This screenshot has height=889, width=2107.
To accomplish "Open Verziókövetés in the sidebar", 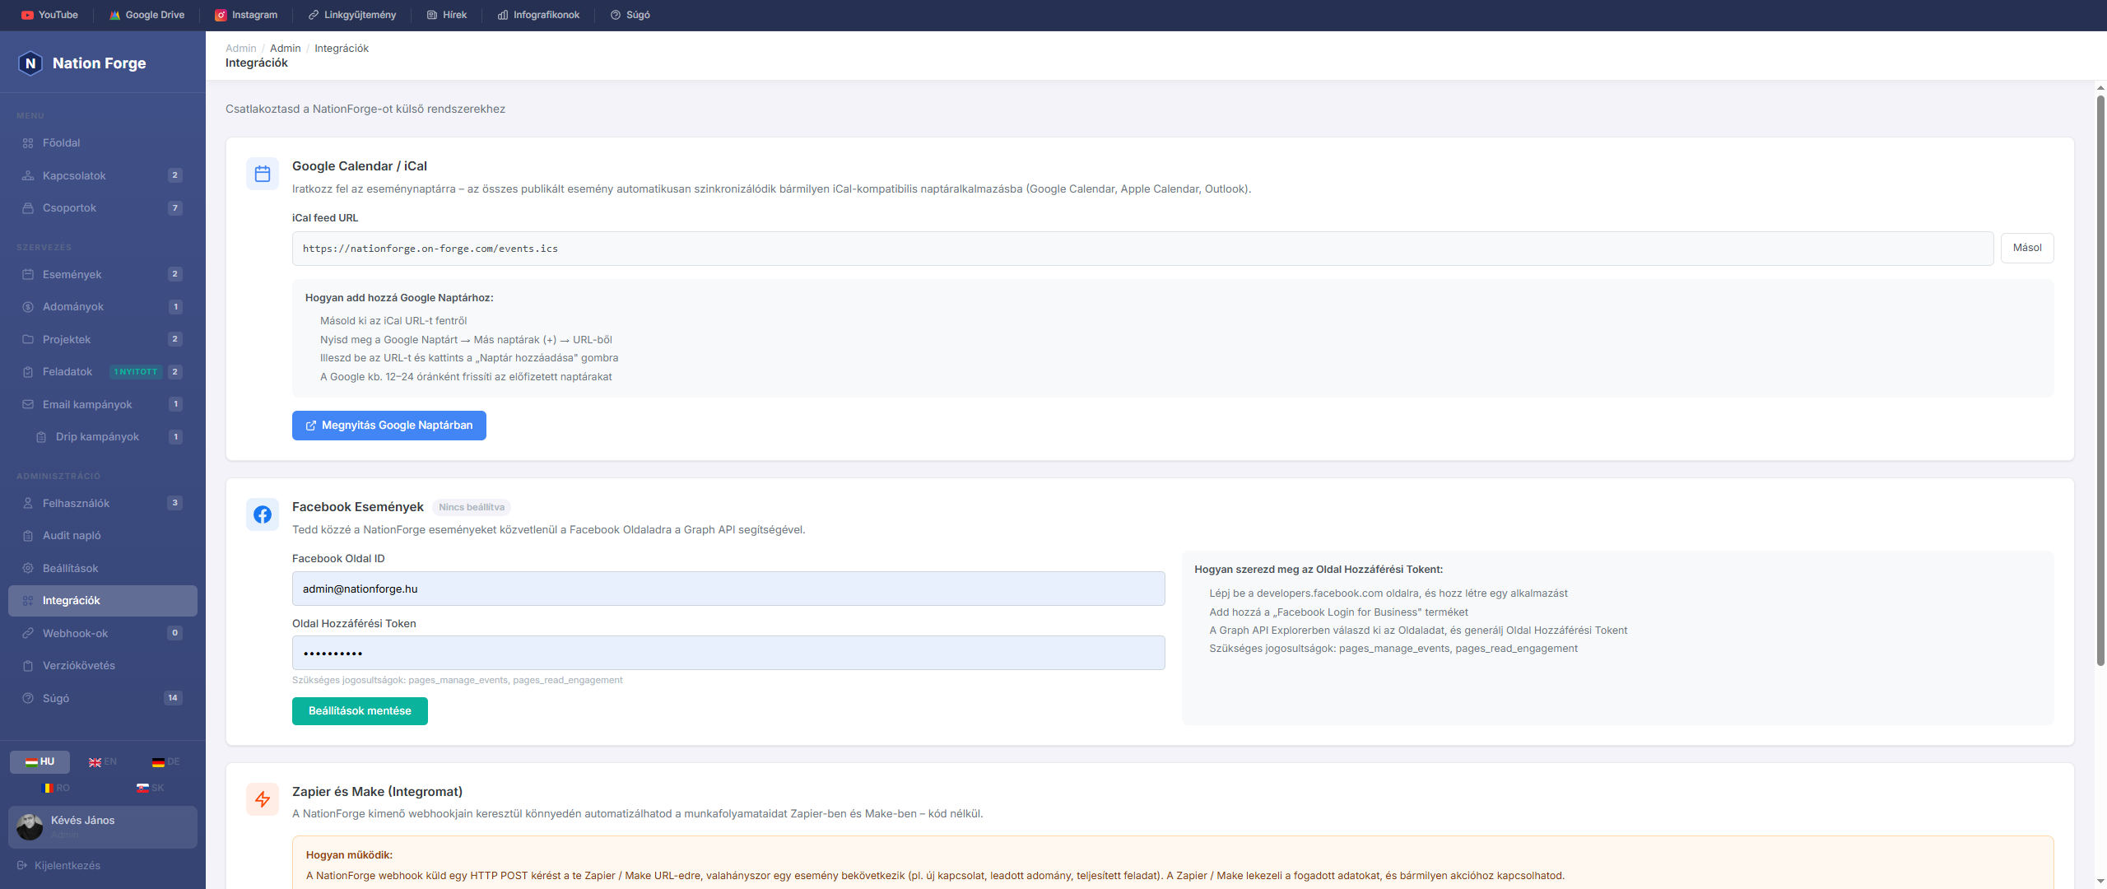I will (x=103, y=666).
